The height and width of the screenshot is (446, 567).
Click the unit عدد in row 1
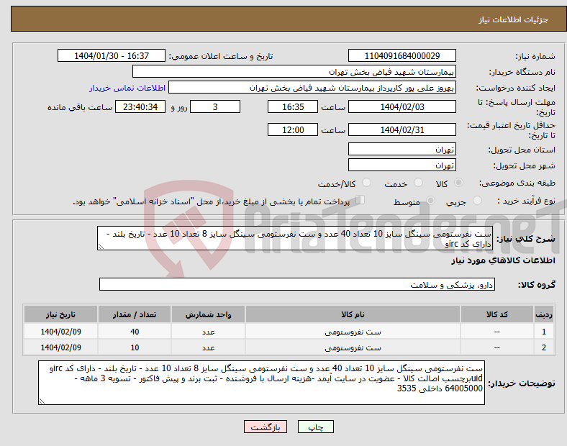click(209, 332)
